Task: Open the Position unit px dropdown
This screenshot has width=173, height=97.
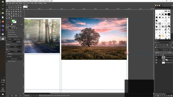Action: click(x=20, y=44)
